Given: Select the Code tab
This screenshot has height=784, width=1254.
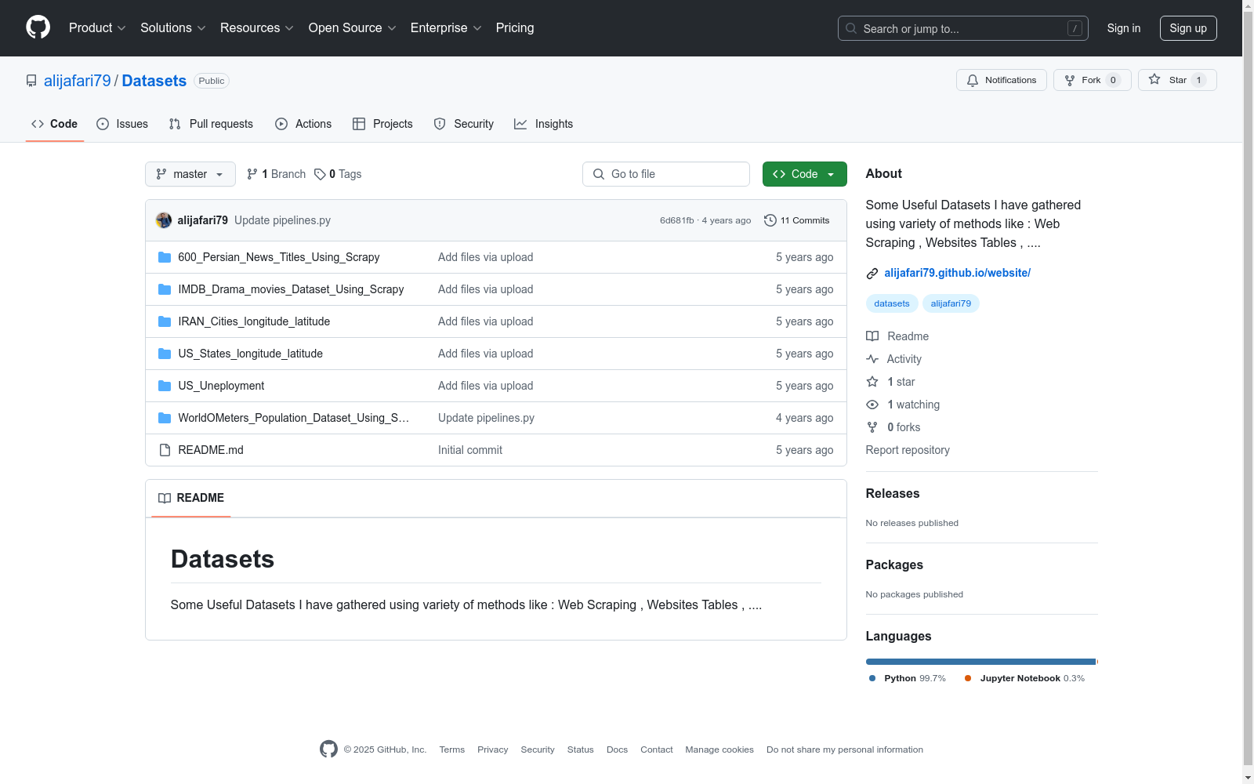Looking at the screenshot, I should pyautogui.click(x=54, y=124).
